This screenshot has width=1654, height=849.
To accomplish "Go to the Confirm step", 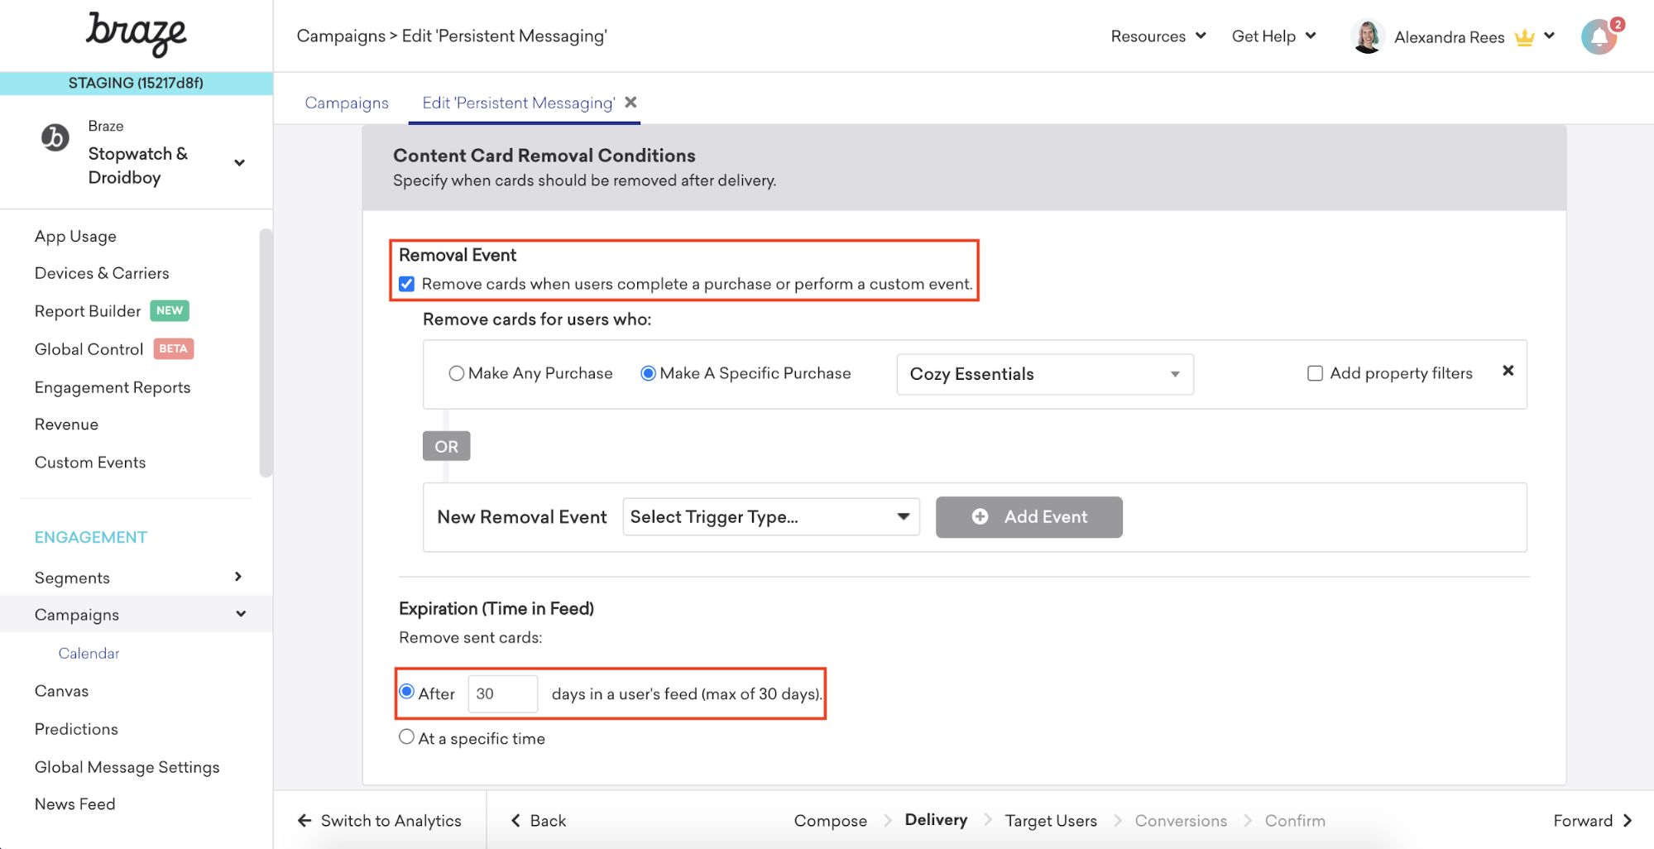I will coord(1295,820).
